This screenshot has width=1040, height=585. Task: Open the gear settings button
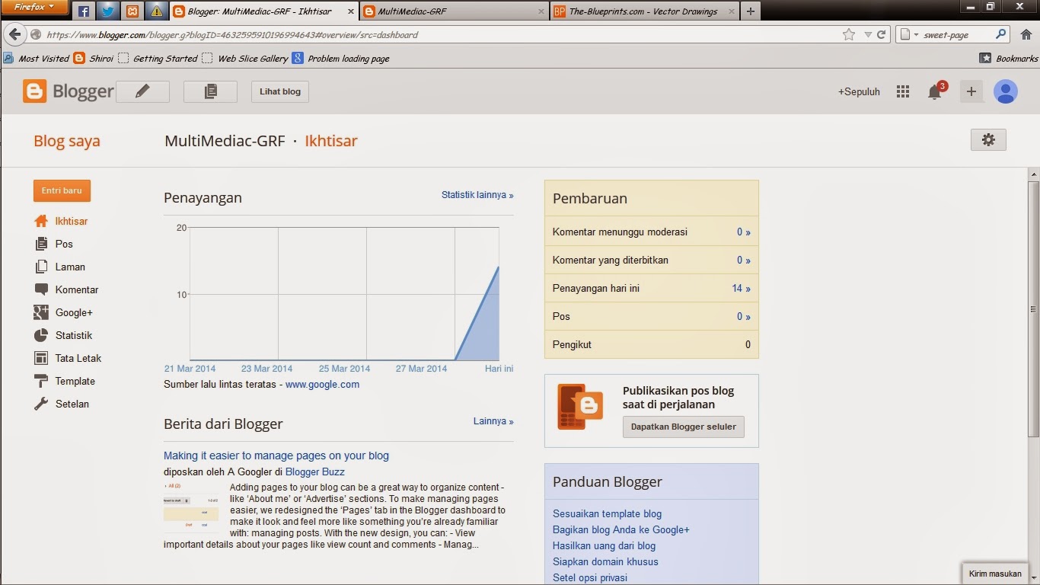click(988, 139)
